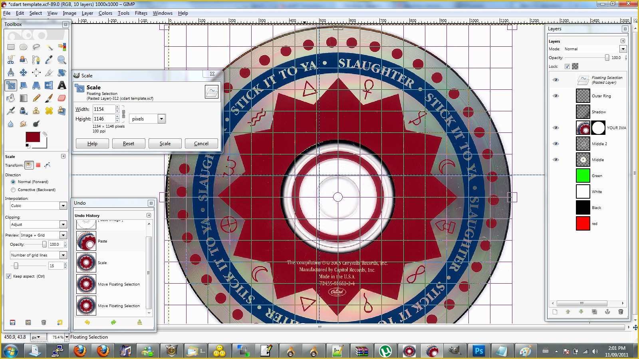This screenshot has width=639, height=359.
Task: Open the Layer menu
Action: point(87,13)
